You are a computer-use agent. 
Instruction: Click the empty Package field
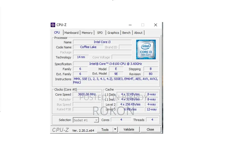click(102, 52)
